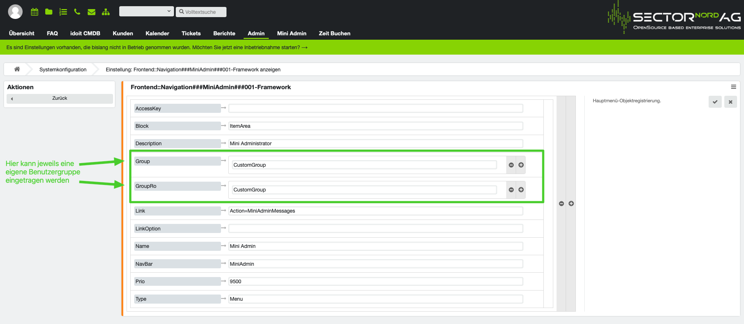This screenshot has width=744, height=324.
Task: Click the phone ticket icon
Action: [x=77, y=12]
